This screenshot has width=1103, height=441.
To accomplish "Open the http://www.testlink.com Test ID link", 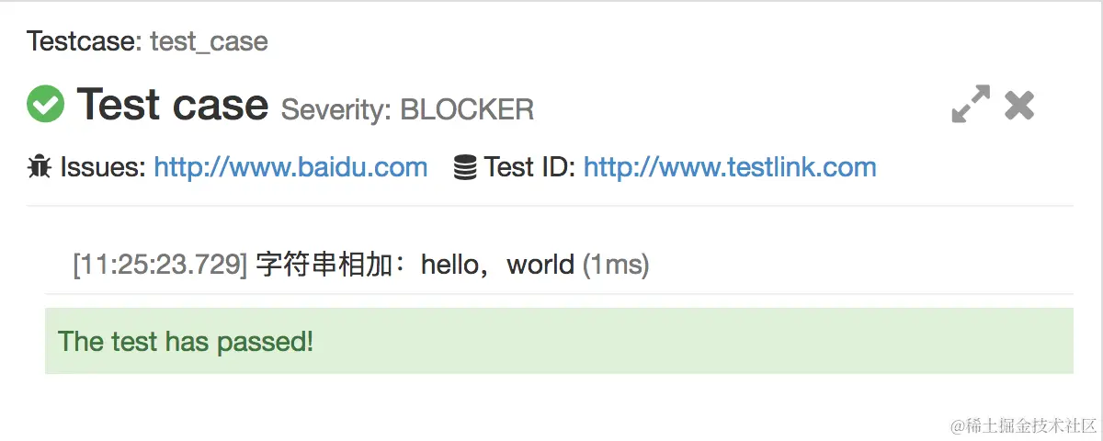I will click(730, 167).
